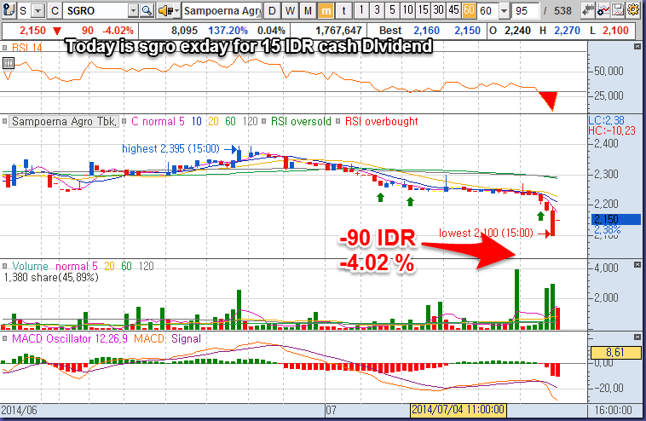646x421 pixels.
Task: Select 10 minute interval
Action: (407, 10)
